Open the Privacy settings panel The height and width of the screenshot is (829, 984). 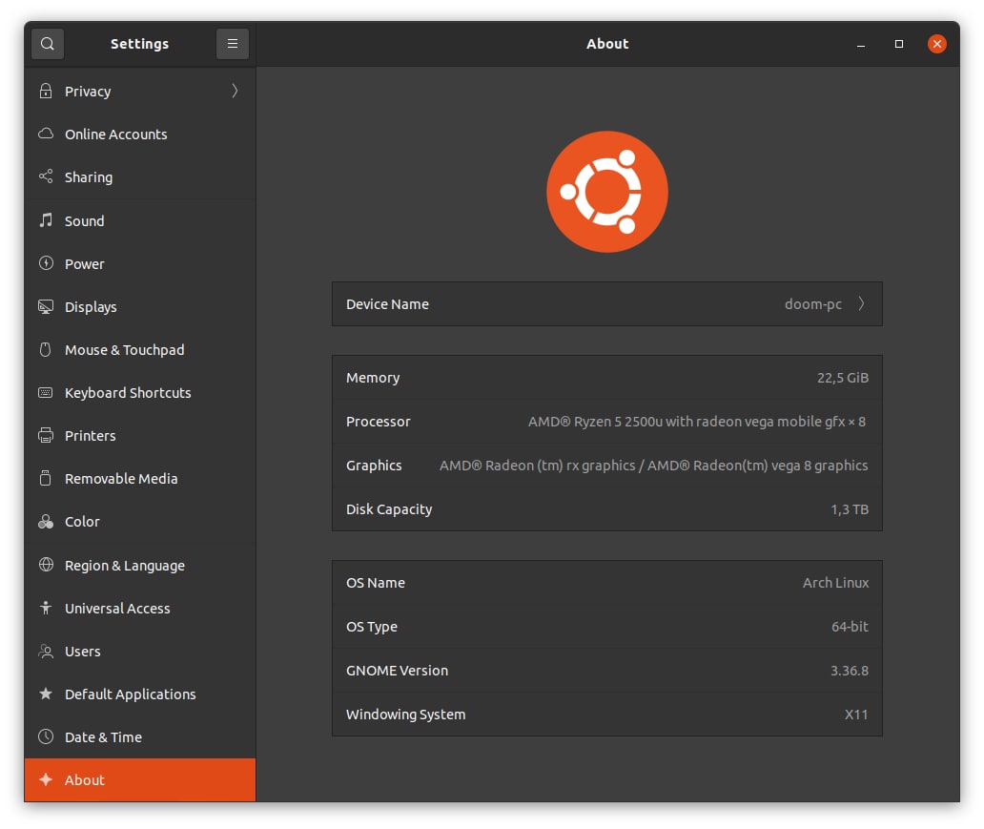(x=140, y=91)
